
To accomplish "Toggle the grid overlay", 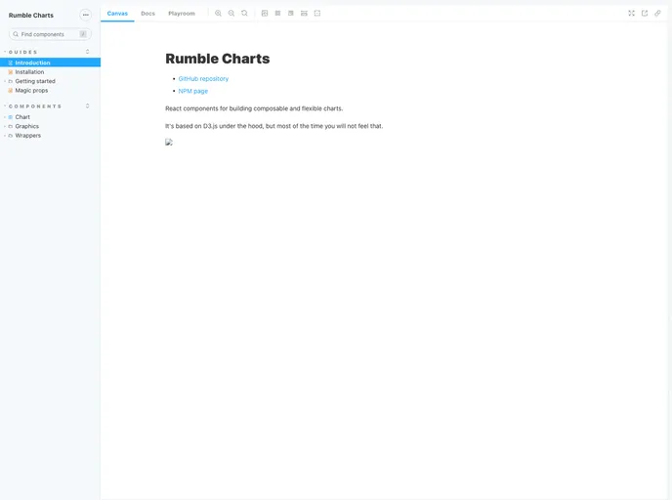I will point(277,14).
